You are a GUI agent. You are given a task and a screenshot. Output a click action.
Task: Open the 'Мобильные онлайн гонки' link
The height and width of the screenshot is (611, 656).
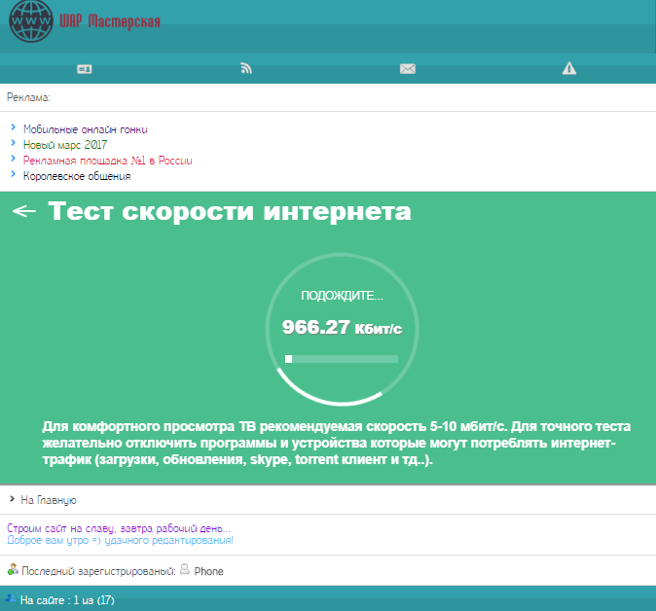point(86,129)
